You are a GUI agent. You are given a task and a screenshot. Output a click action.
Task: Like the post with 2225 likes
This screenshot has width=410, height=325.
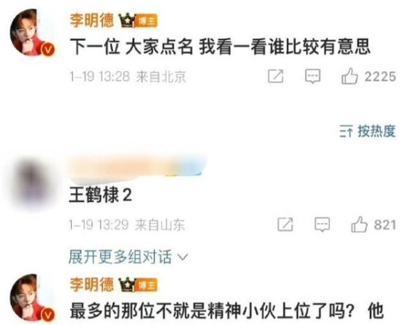click(x=349, y=76)
